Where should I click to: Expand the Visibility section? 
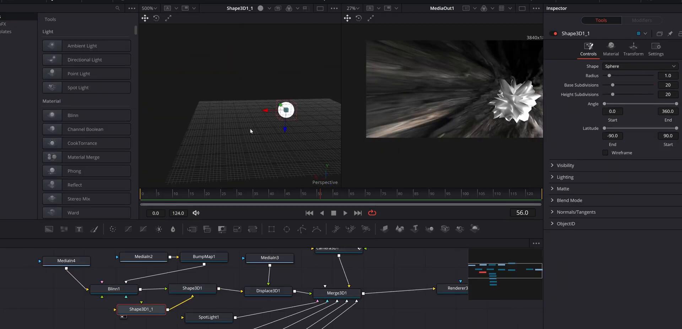pos(565,166)
